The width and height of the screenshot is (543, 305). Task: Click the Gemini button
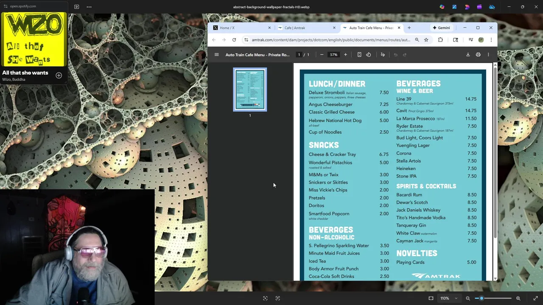(441, 28)
